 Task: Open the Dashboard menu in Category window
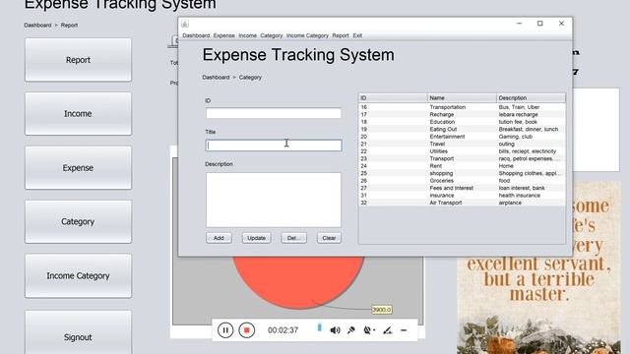pos(196,35)
